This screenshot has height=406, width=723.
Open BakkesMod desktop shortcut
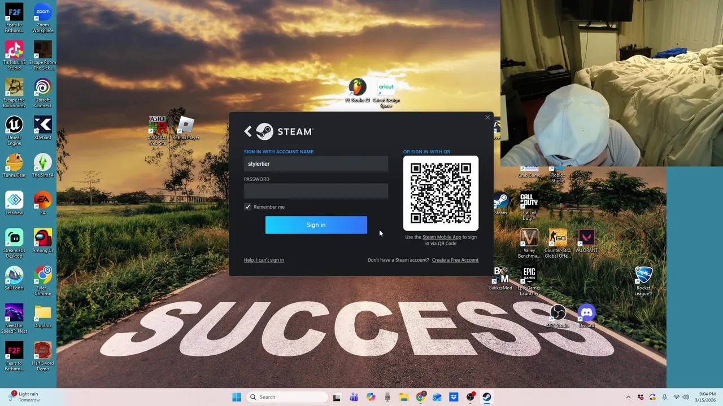click(x=500, y=279)
